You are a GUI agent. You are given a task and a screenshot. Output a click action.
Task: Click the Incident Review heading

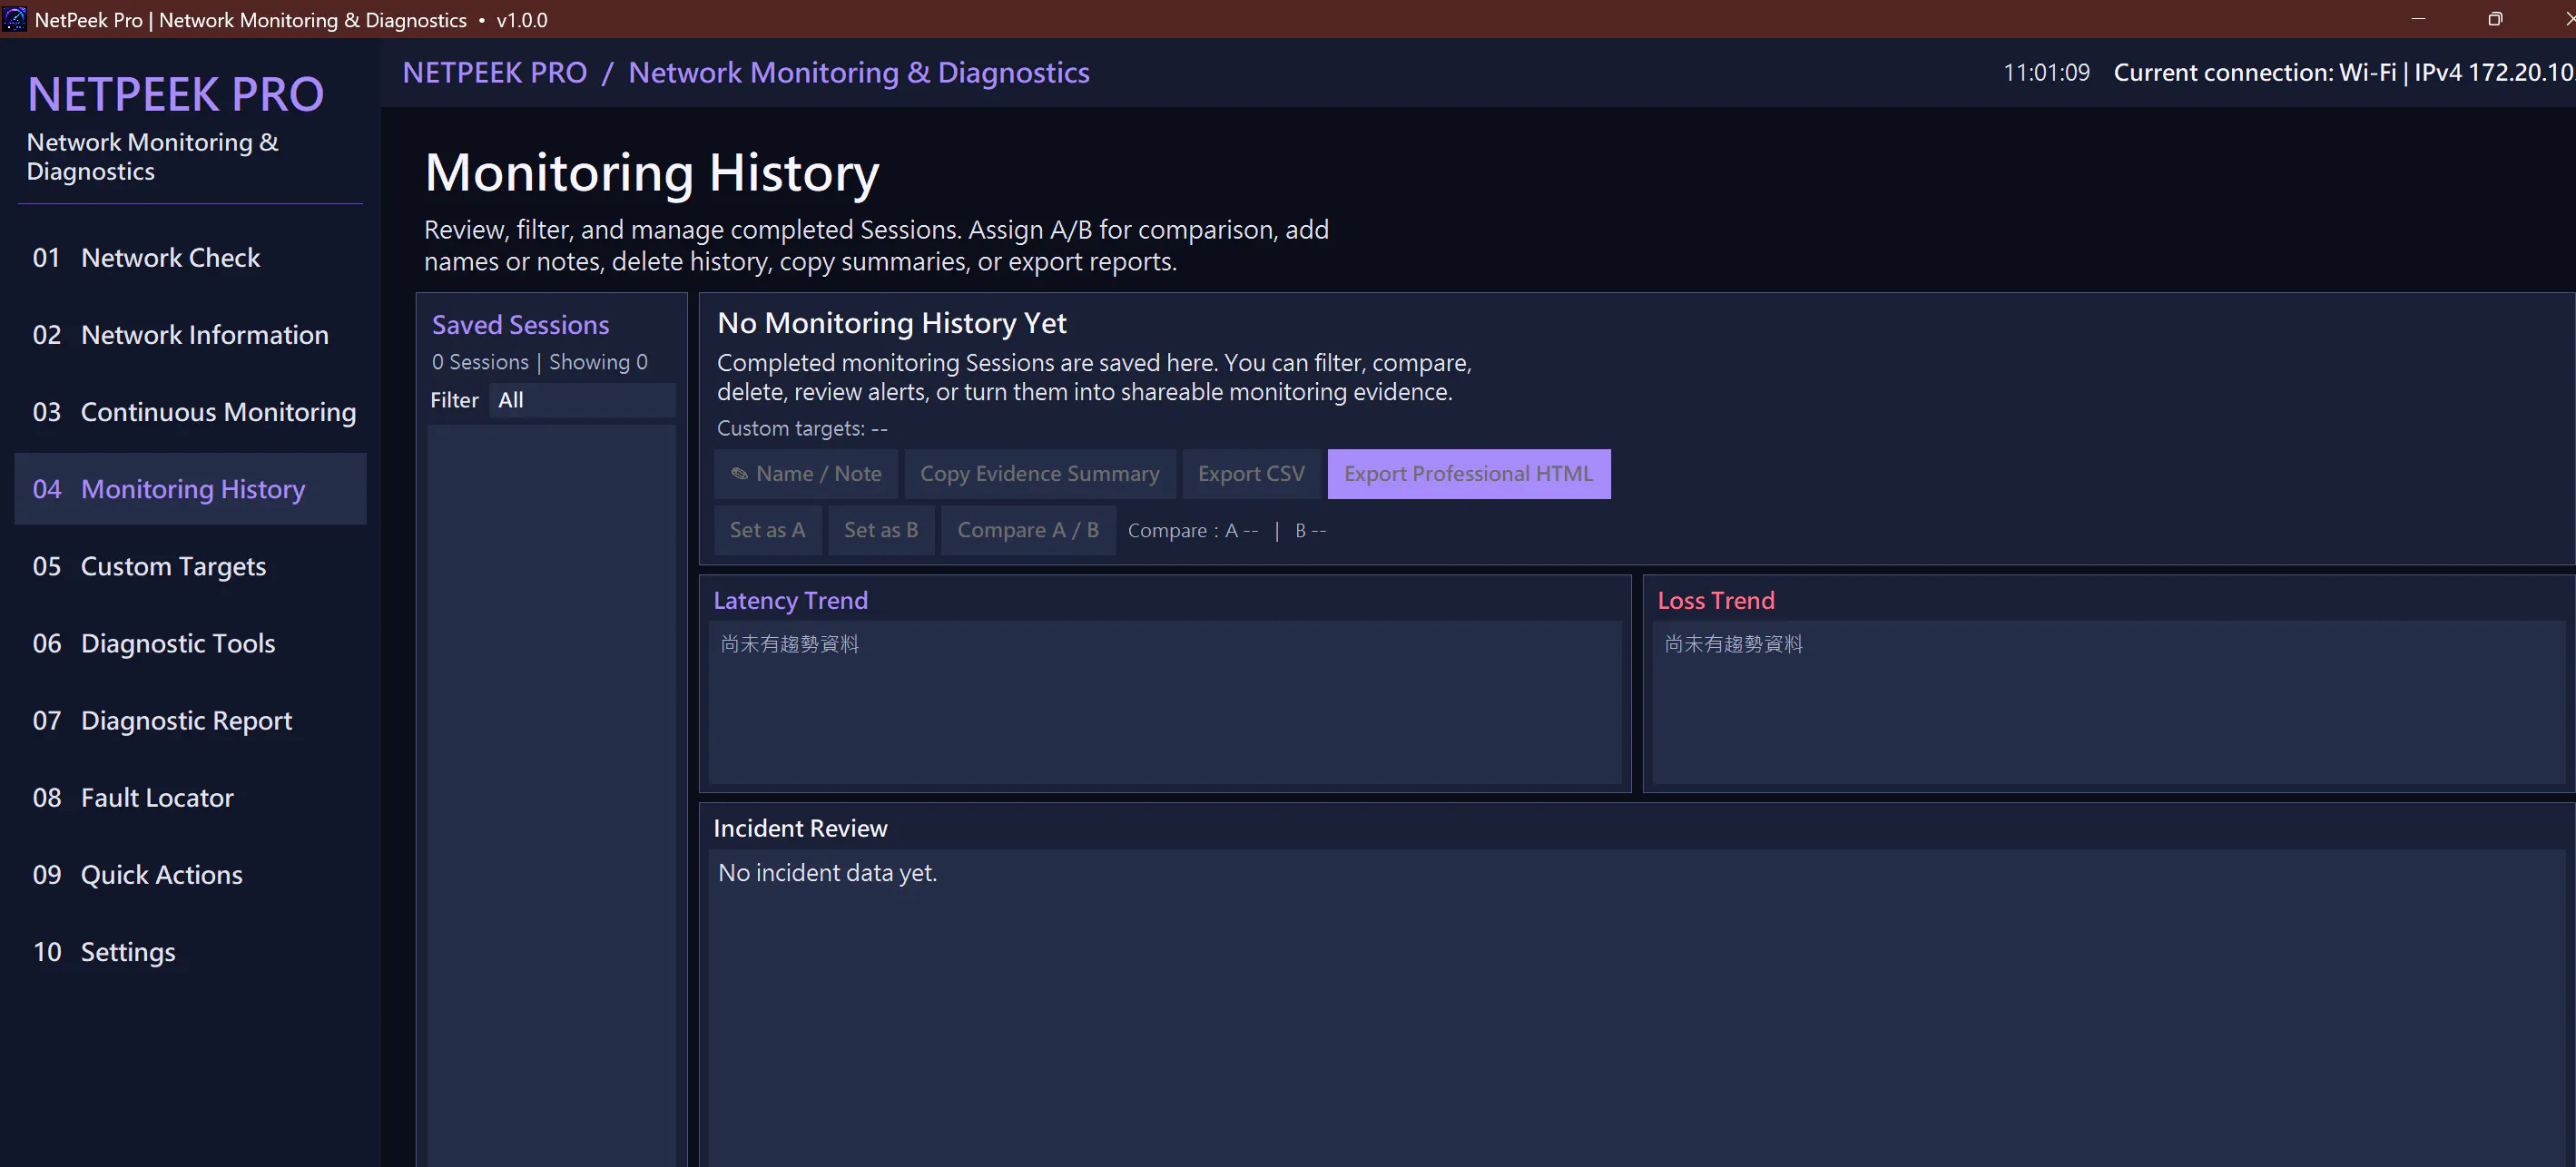800,828
